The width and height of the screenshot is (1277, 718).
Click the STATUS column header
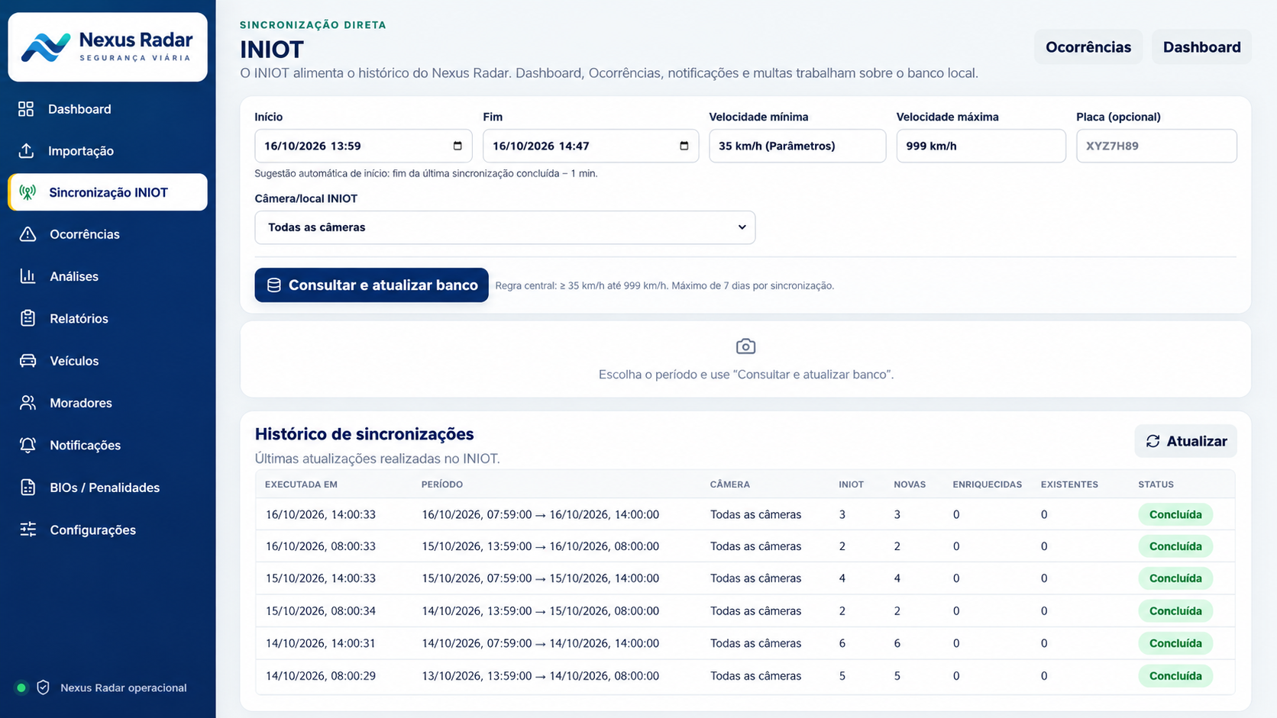[x=1156, y=485]
